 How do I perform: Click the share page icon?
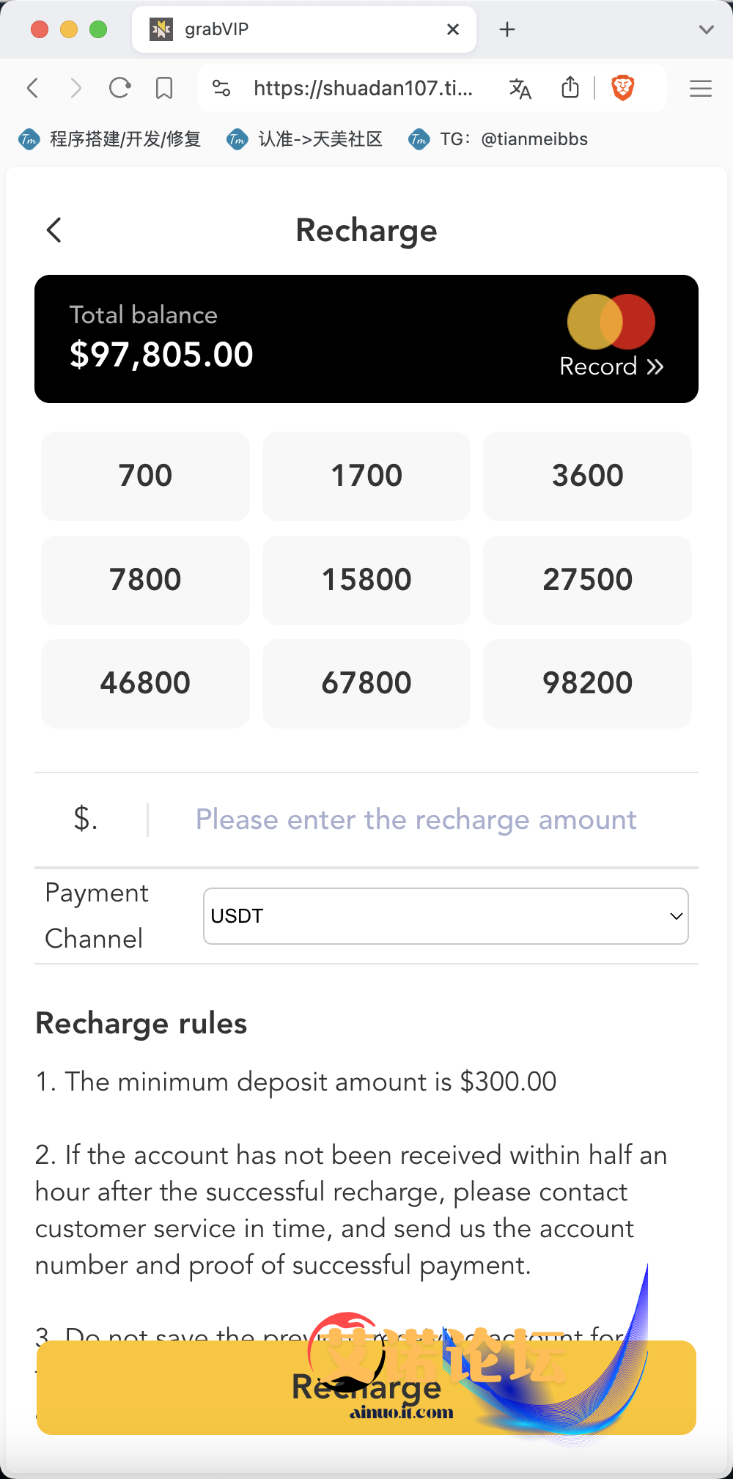[570, 88]
